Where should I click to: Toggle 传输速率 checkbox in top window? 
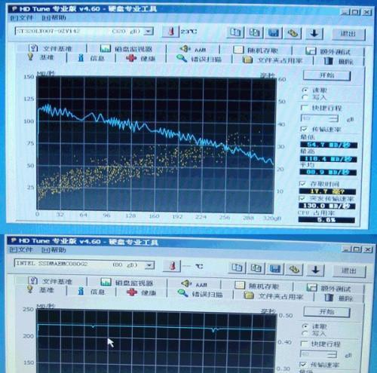pos(304,129)
